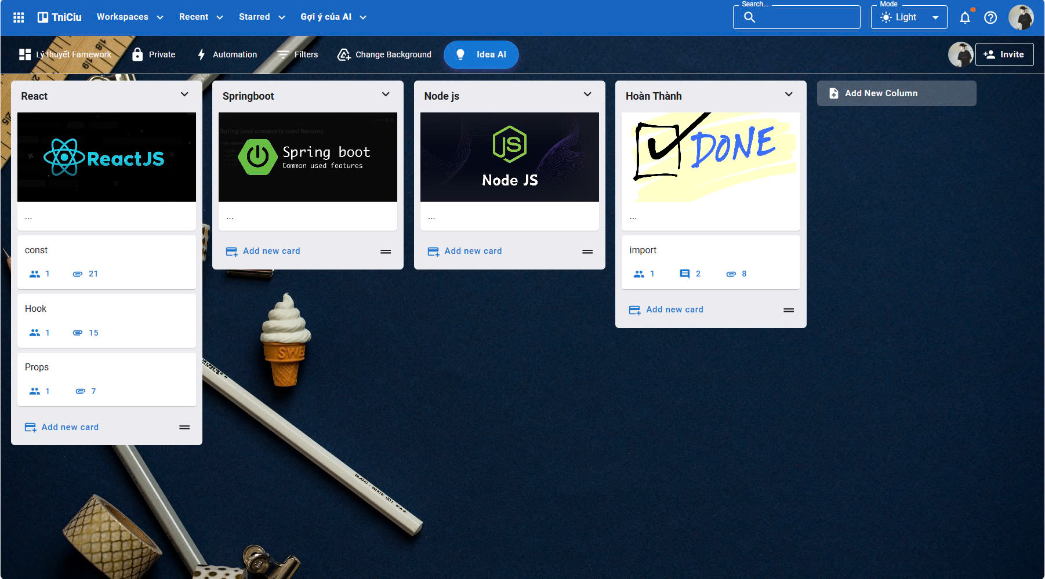Screen dimensions: 1045x579
Task: Open the Starred menu
Action: pyautogui.click(x=262, y=17)
